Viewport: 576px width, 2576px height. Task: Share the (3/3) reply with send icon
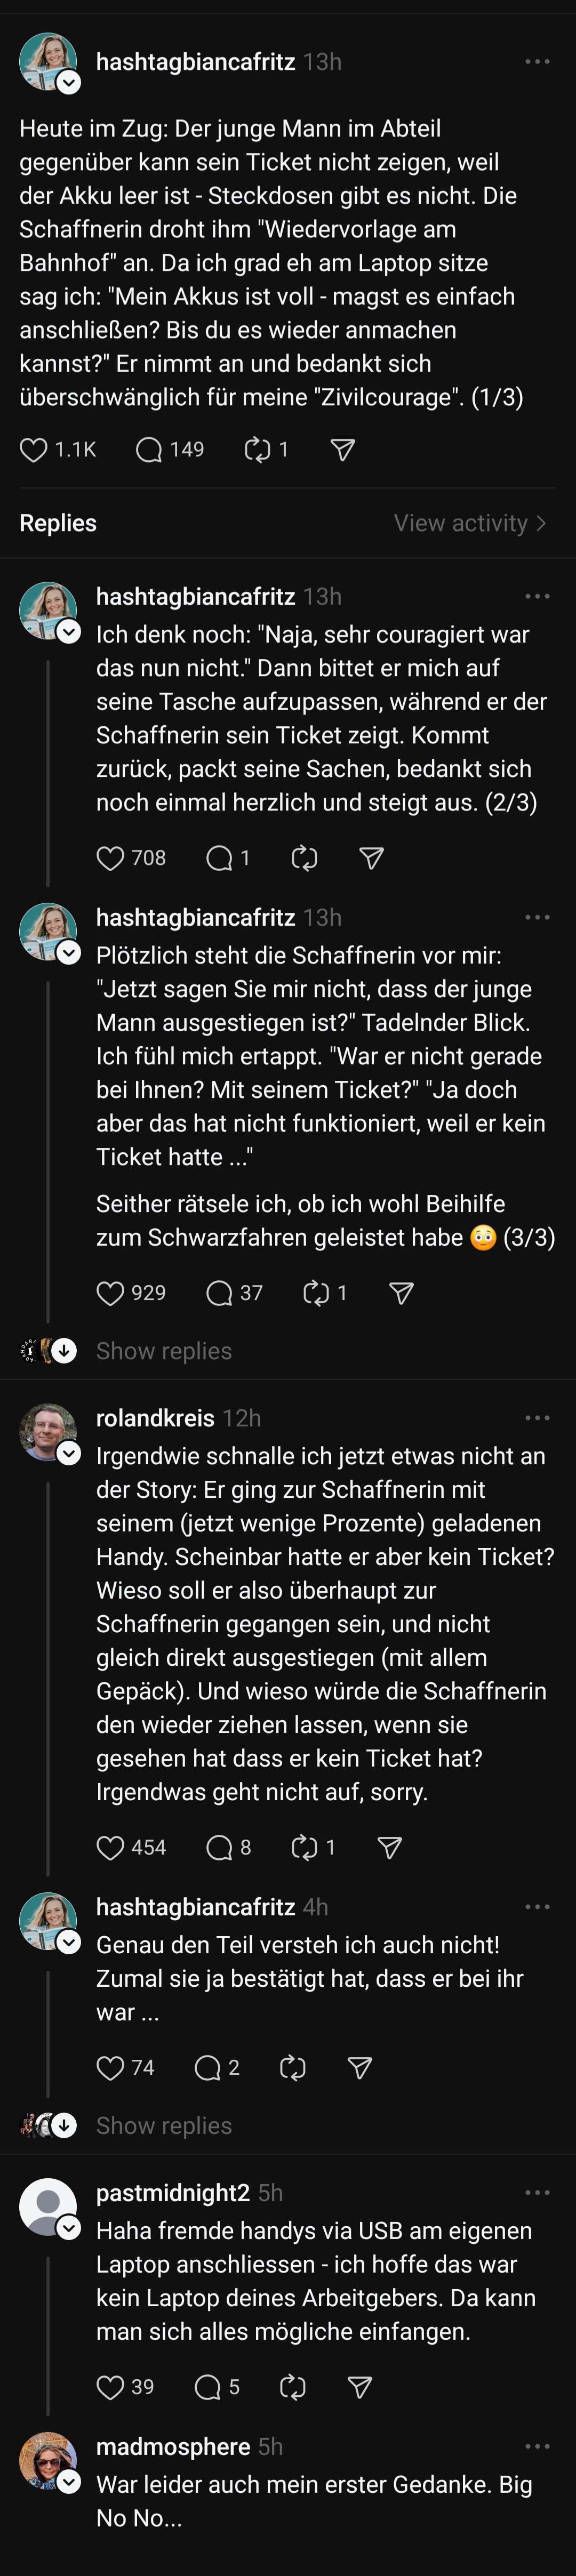[401, 1293]
